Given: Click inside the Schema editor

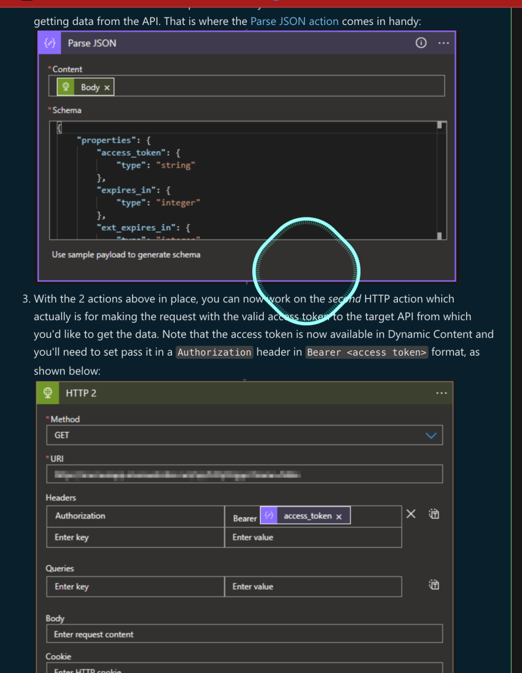Looking at the screenshot, I should click(248, 180).
